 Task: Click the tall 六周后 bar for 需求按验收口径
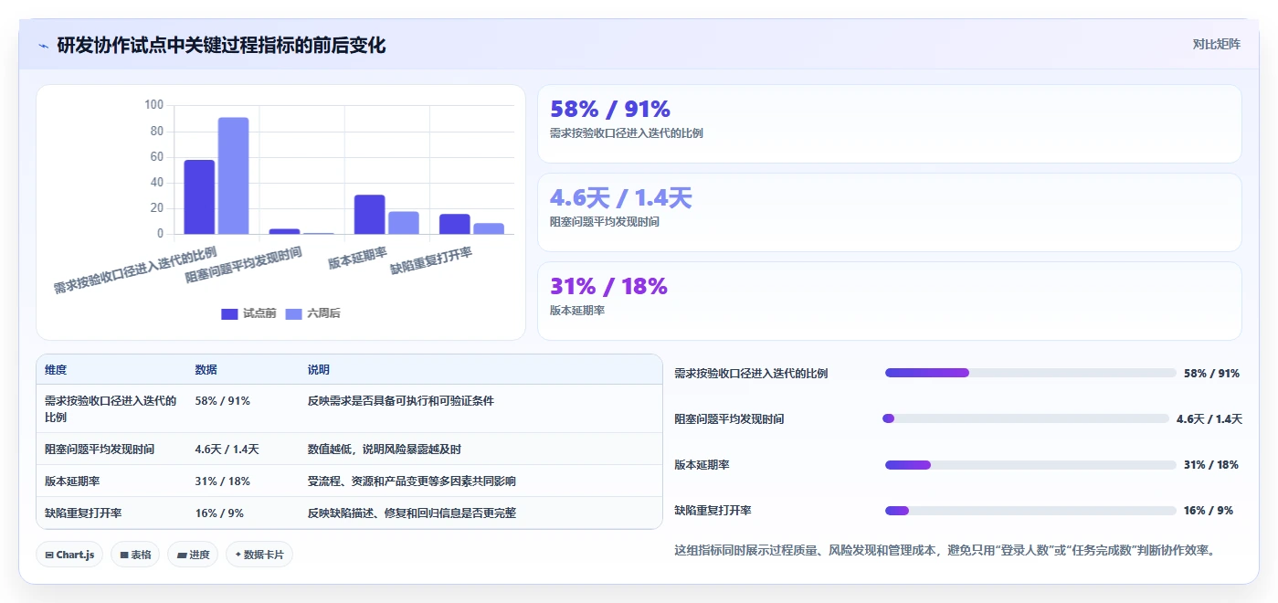click(x=233, y=175)
